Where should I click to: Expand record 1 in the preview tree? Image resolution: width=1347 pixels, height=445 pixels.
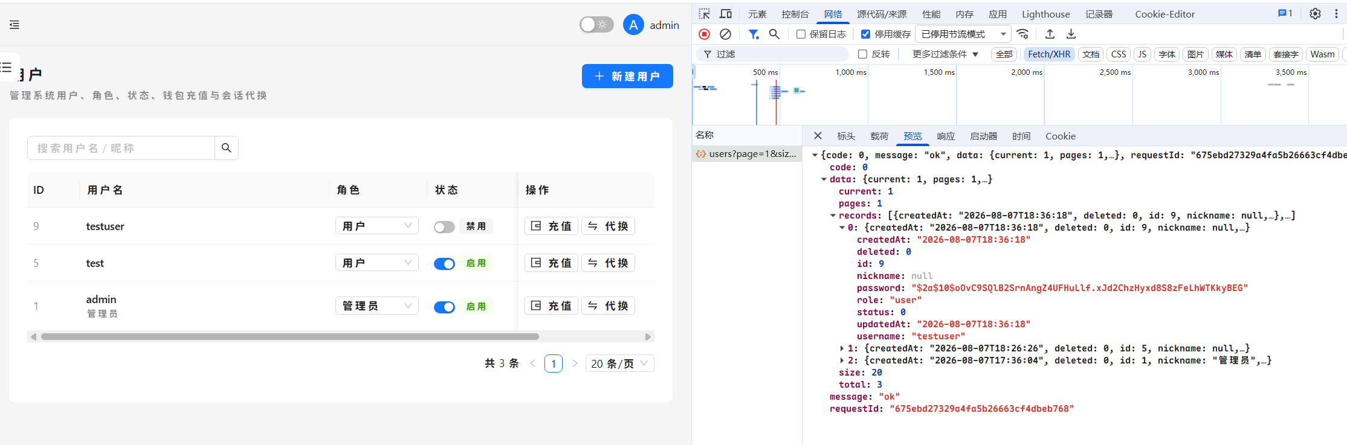842,348
